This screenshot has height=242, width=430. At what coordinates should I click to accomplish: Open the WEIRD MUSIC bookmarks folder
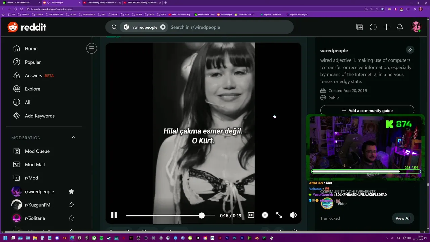87,15
